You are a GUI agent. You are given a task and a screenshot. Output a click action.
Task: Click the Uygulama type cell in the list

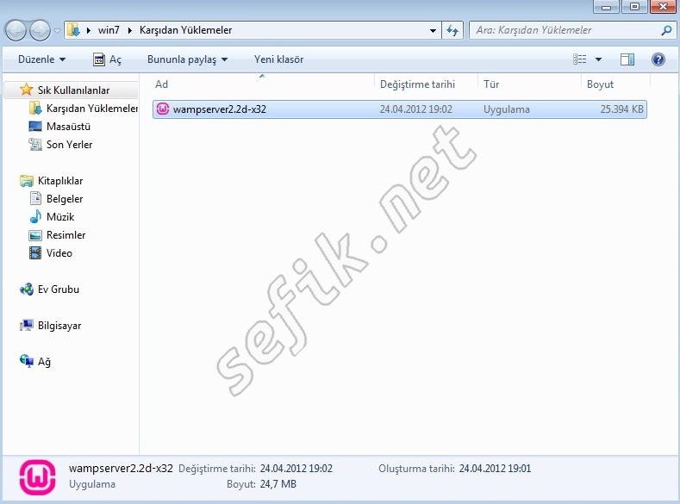pyautogui.click(x=507, y=109)
